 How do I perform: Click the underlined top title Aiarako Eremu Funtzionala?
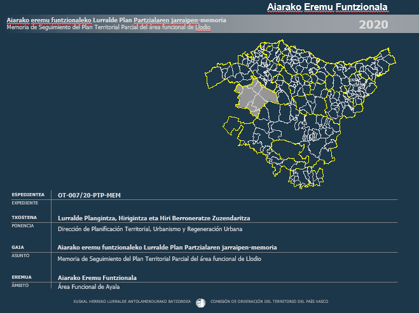click(x=327, y=8)
